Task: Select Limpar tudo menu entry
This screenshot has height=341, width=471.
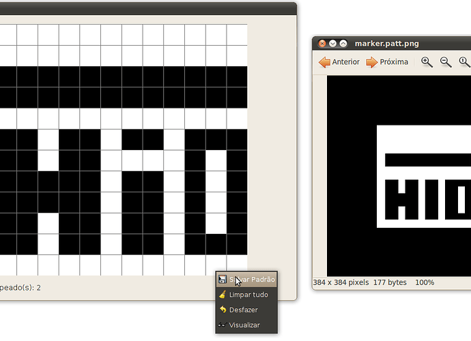Action: [246, 295]
